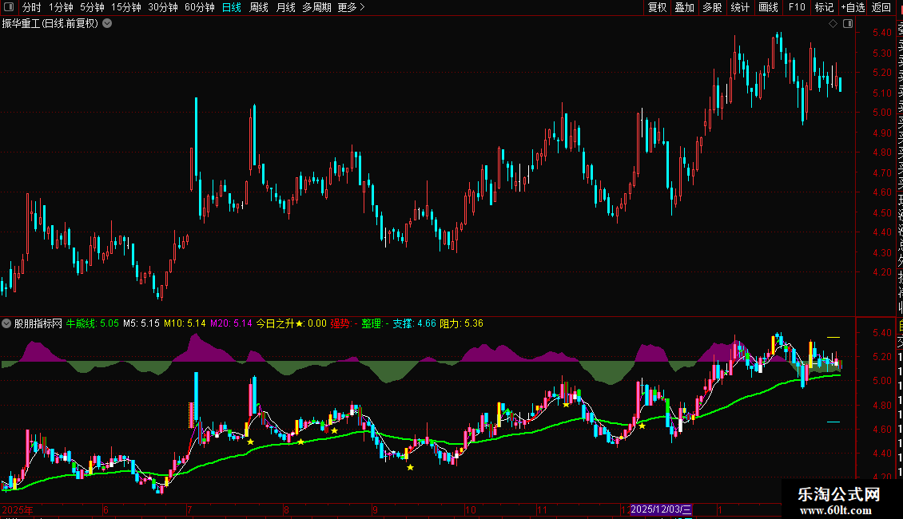Click the 5.40 label on main price axis
This screenshot has height=519, width=903.
[882, 33]
